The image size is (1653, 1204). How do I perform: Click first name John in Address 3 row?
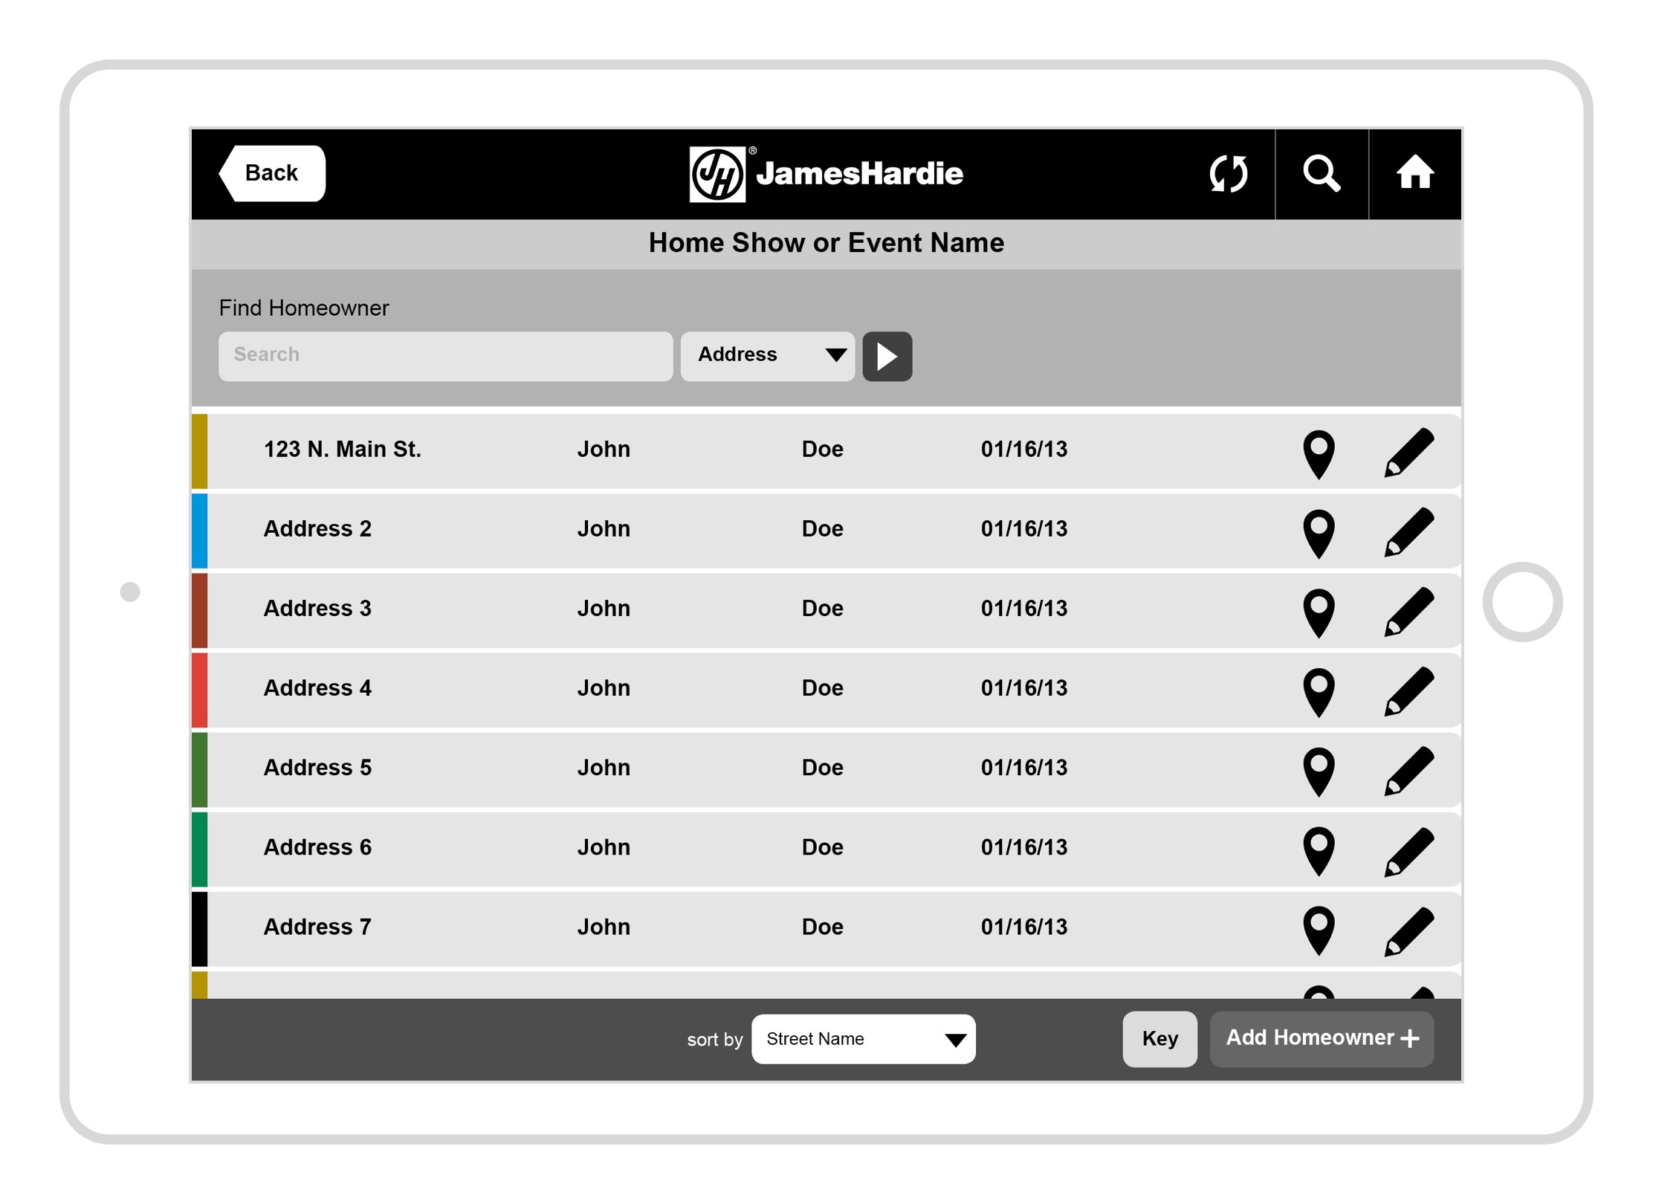coord(604,608)
